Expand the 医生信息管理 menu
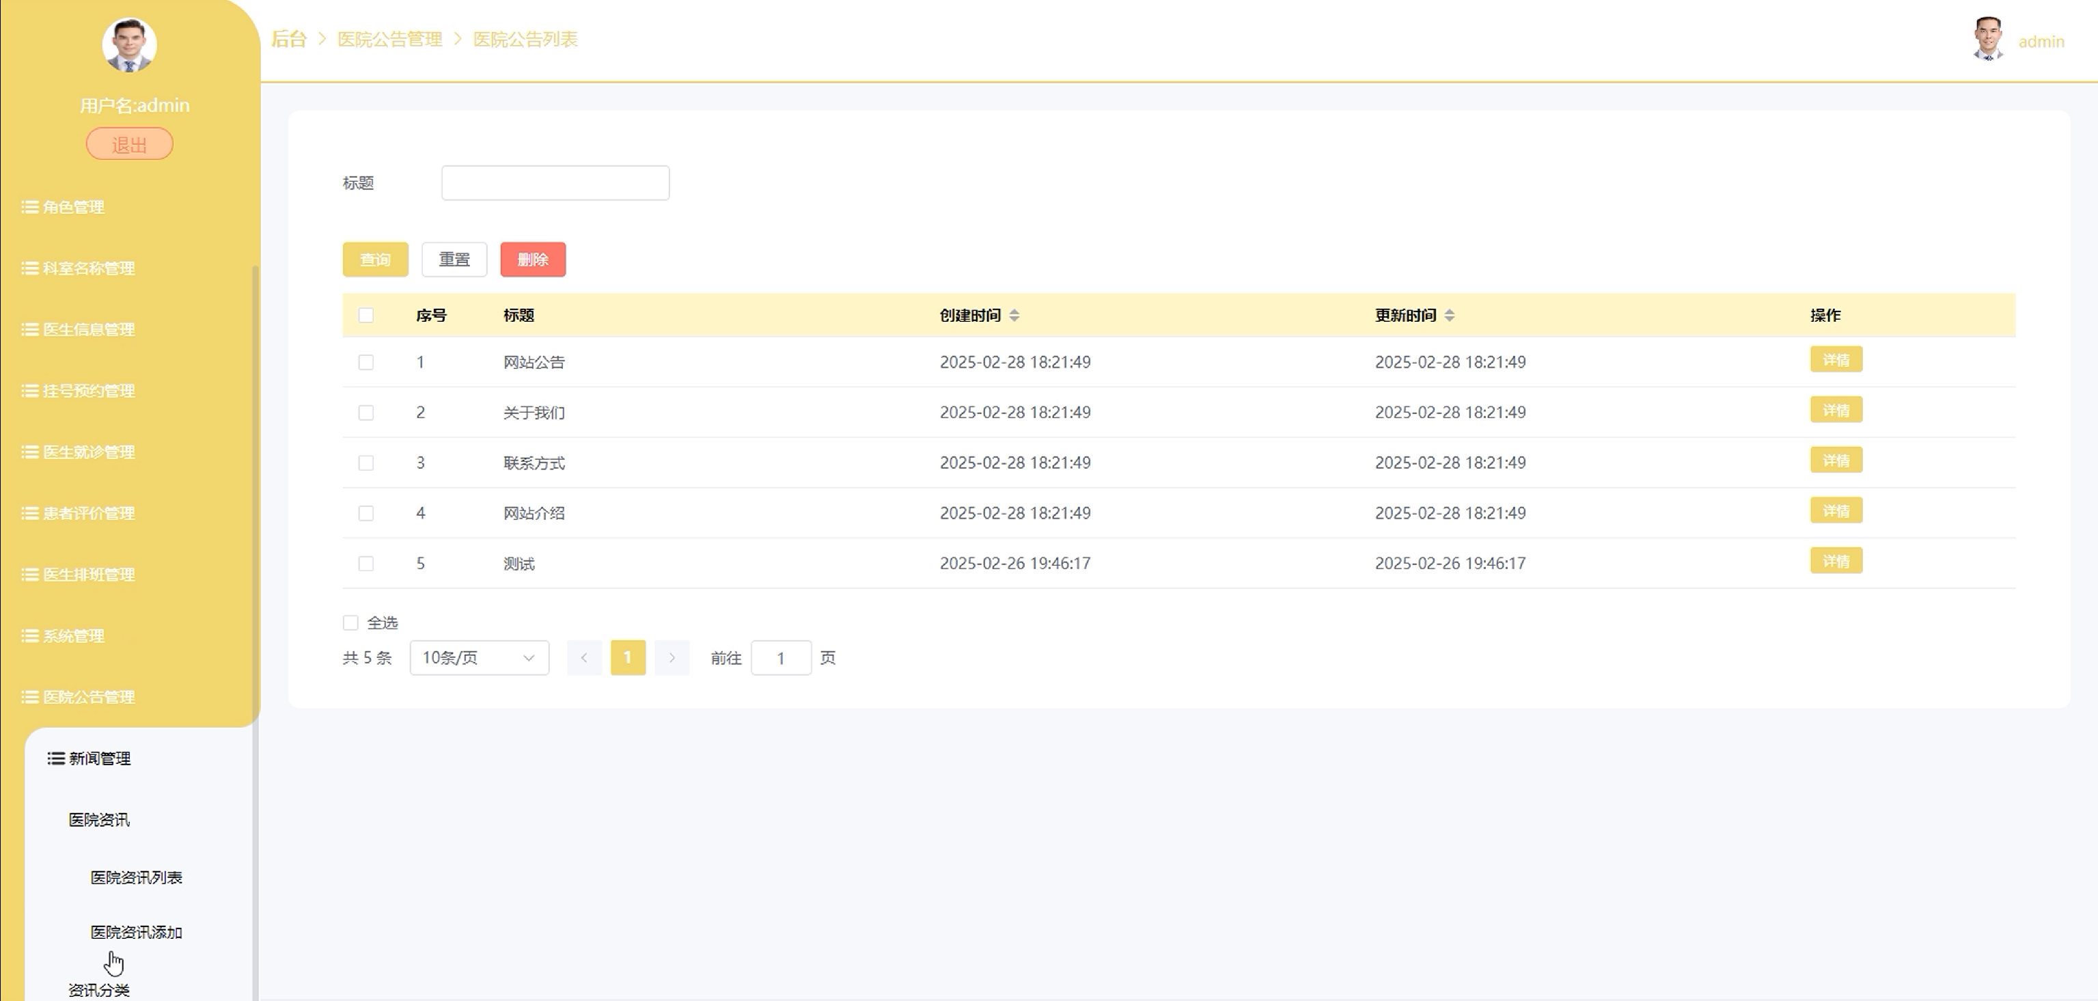 (89, 329)
